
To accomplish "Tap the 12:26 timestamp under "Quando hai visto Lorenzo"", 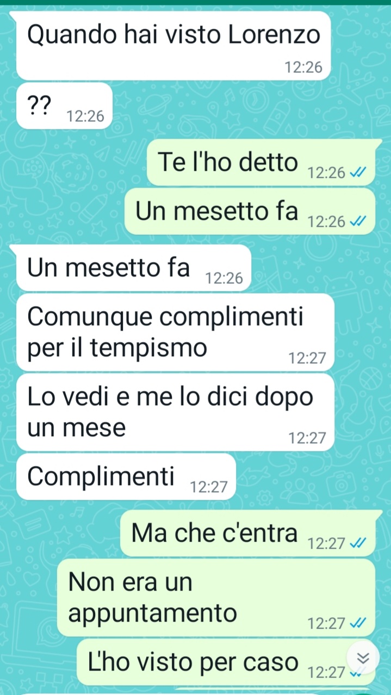I will click(303, 68).
